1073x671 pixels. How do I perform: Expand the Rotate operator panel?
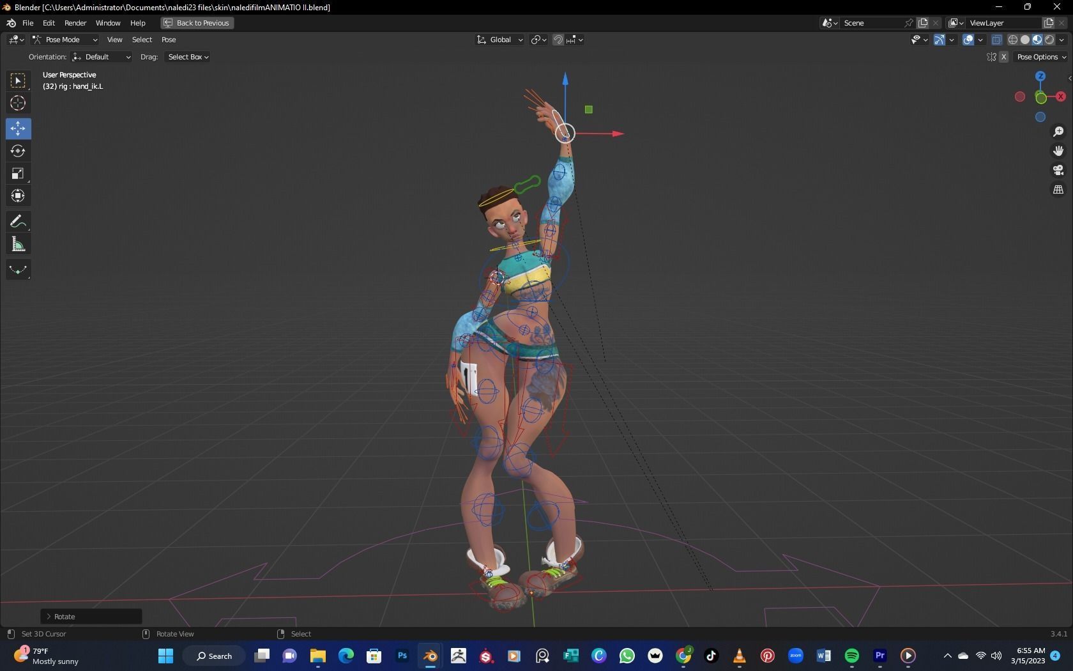(x=91, y=617)
